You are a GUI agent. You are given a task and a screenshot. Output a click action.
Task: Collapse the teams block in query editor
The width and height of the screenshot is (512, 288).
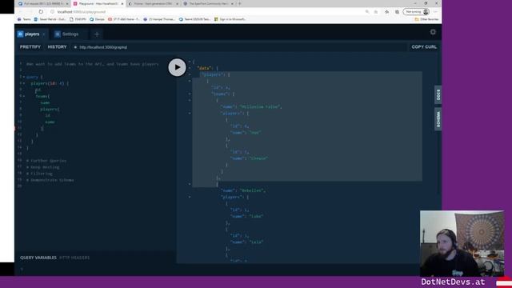(24, 96)
